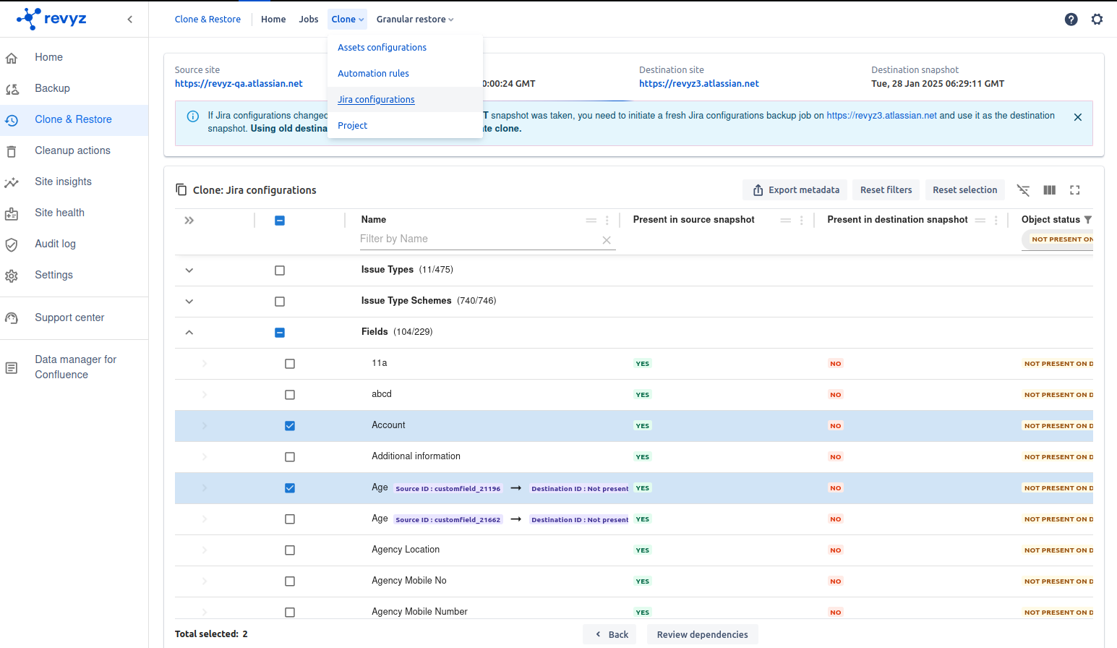1117x648 pixels.
Task: Open settings gear icon in top bar
Action: (x=1097, y=20)
